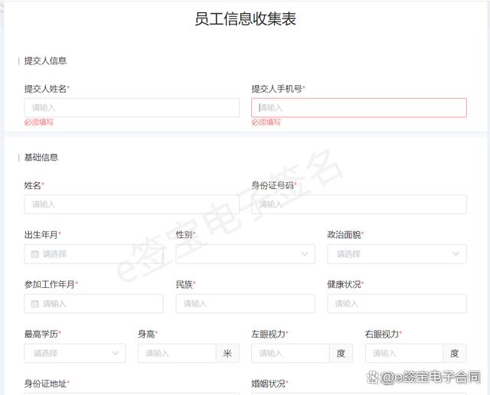Click the 基础信息 section heading
The image size is (490, 395).
tap(41, 158)
